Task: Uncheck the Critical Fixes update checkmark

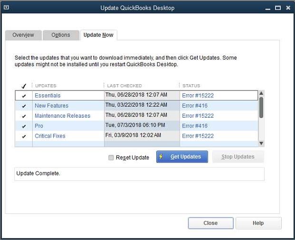Action: 24,136
